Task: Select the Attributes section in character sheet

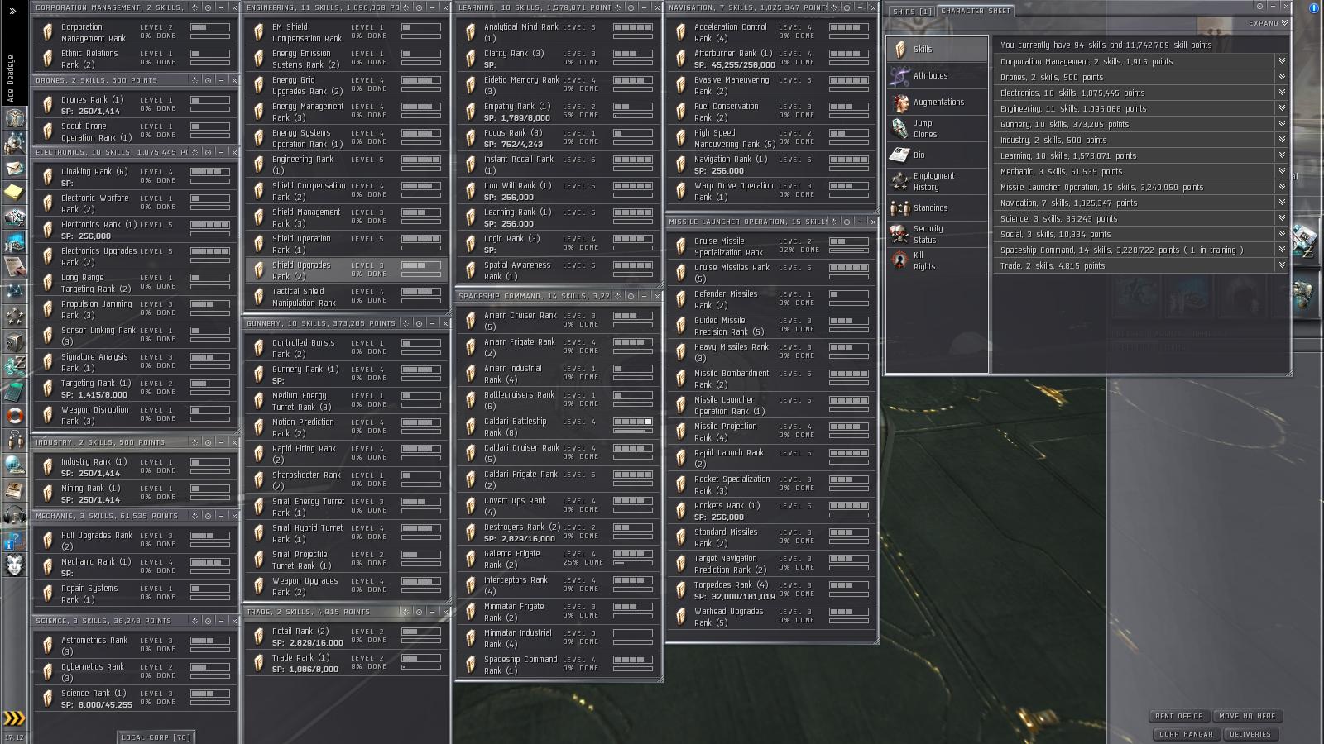Action: click(x=938, y=76)
